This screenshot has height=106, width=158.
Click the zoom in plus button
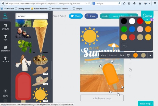(x=5, y=91)
